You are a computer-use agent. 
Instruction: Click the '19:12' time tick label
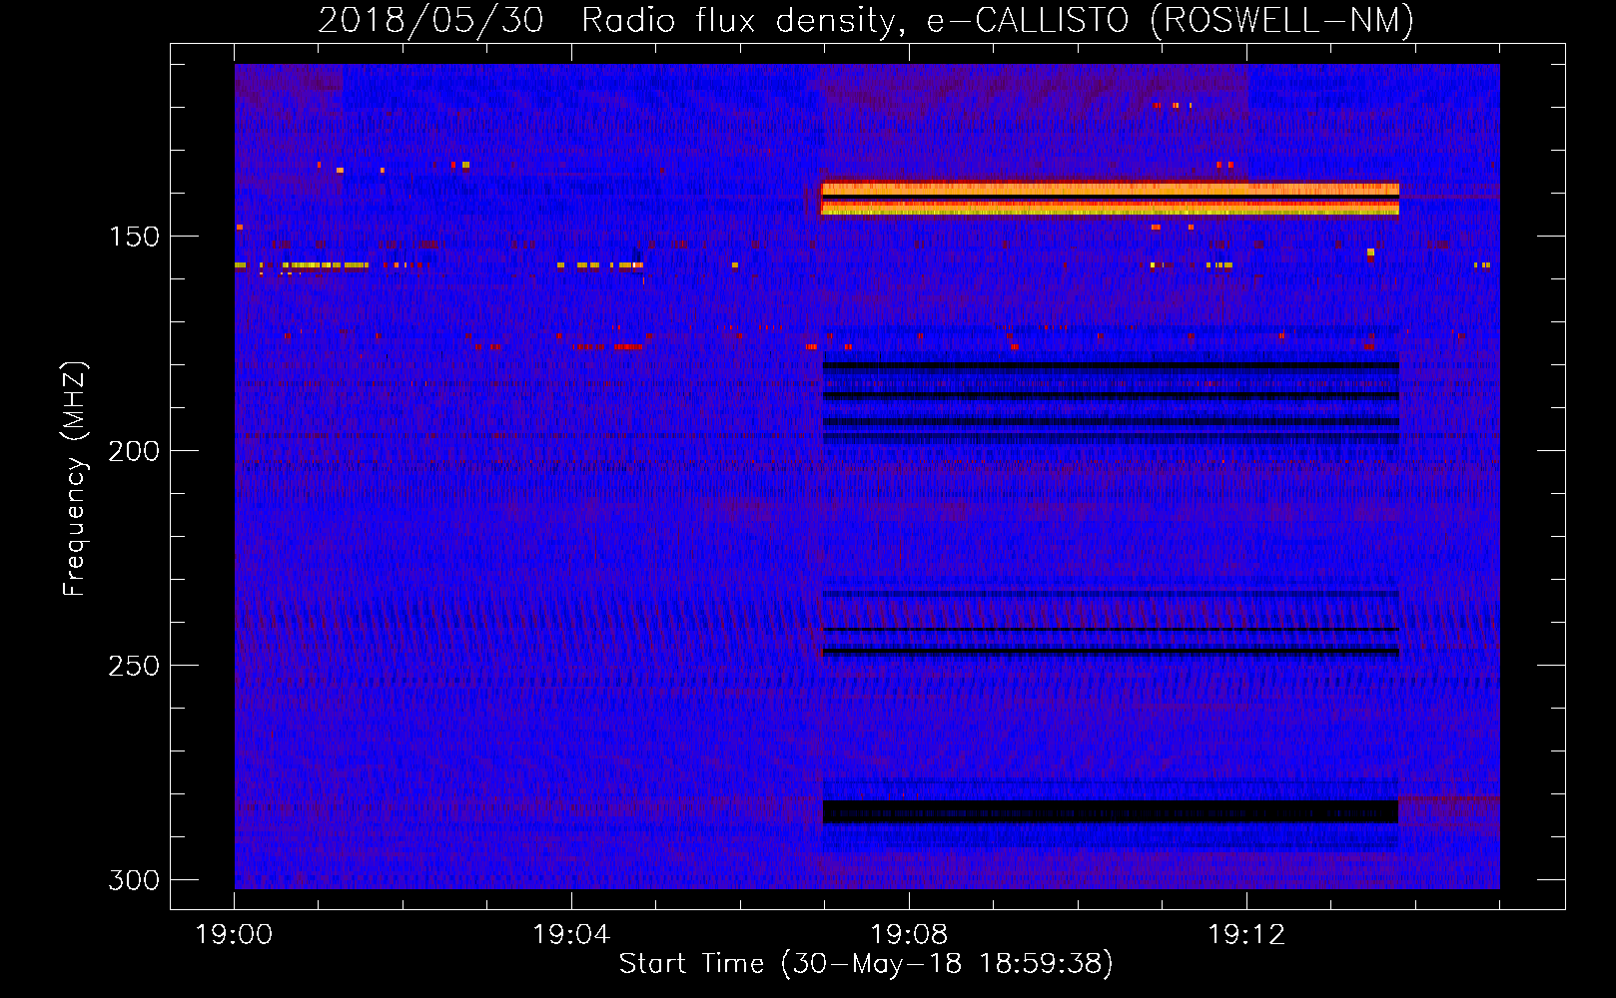(1246, 935)
